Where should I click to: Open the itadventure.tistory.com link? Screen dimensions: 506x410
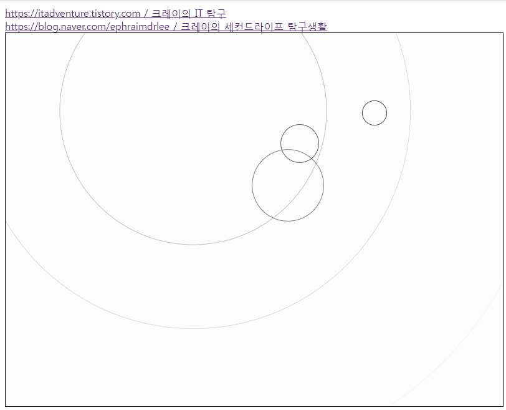(115, 14)
